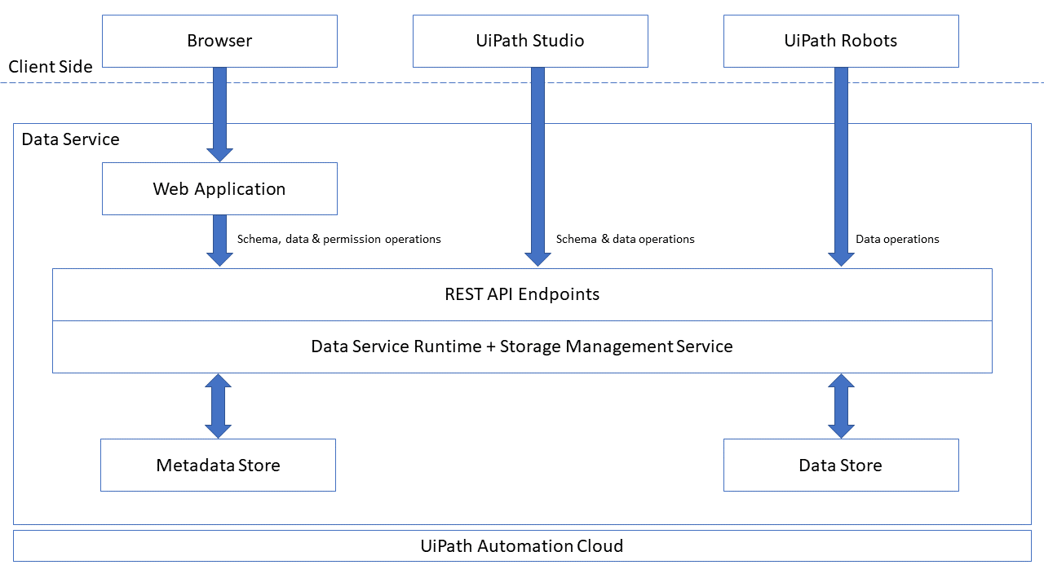
Task: Select the UiPath Robots box
Action: 841,41
